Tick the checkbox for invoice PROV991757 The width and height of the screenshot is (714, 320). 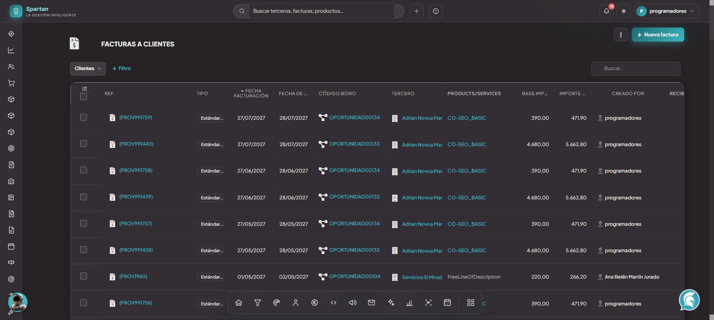tap(83, 223)
